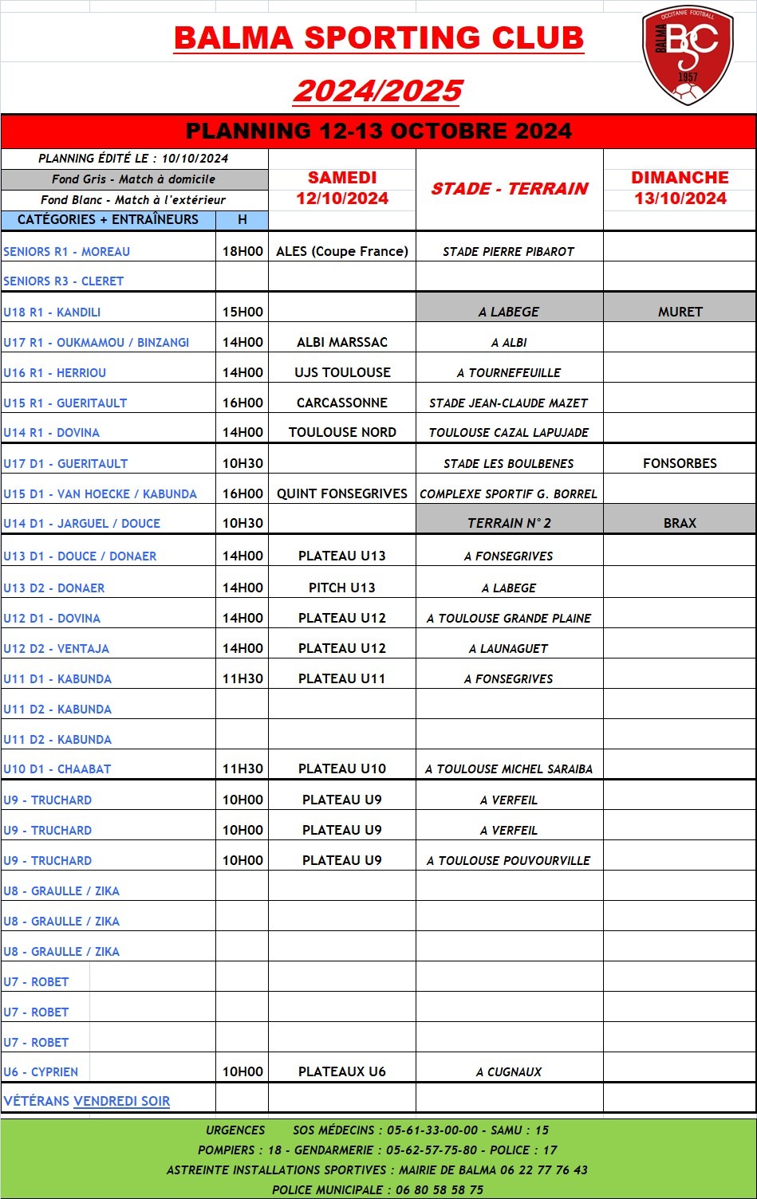Viewport: 757px width, 1199px height.
Task: Click the DIMANCHE 13/10/2024 column header
Action: coord(680,188)
